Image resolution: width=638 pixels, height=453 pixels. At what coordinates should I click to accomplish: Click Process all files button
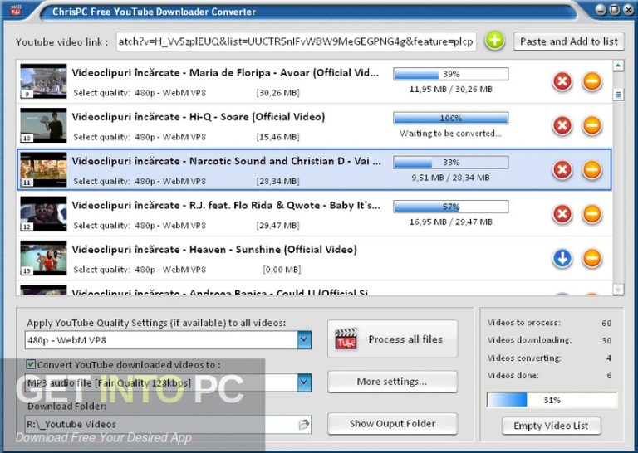point(393,339)
